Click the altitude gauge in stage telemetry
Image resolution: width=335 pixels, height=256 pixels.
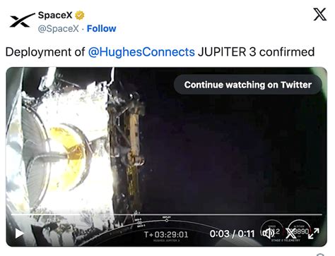[x=300, y=231]
